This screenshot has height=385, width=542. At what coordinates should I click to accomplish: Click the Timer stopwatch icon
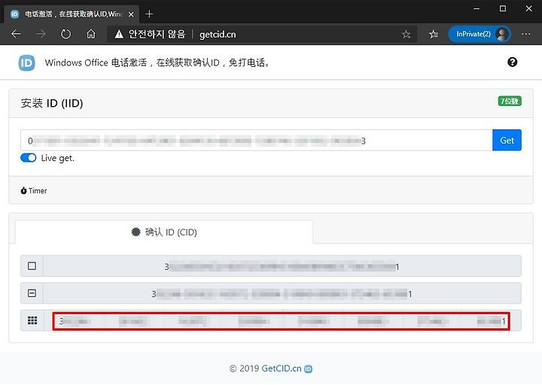pyautogui.click(x=23, y=190)
